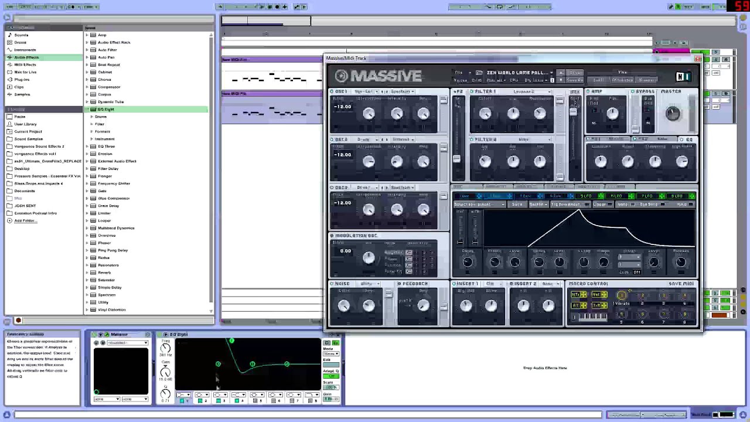Open OSC1 Spectrum mode dropdown
The height and width of the screenshot is (422, 750).
(402, 92)
